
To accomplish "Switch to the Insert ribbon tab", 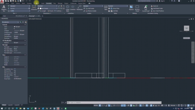I will click(x=43, y=3).
